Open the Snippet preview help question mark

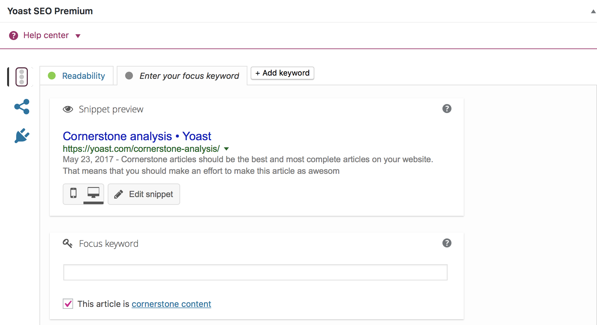[447, 109]
